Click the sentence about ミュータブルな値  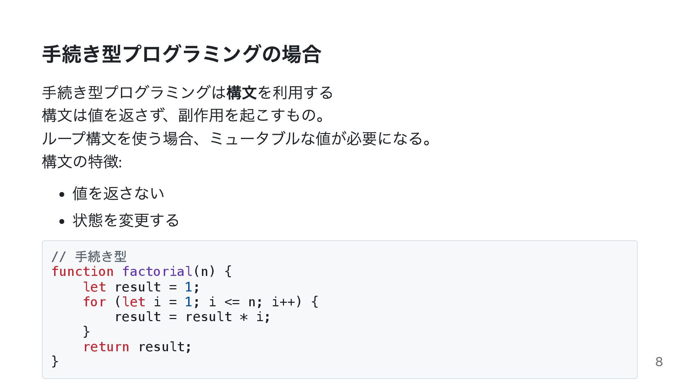[x=237, y=138]
